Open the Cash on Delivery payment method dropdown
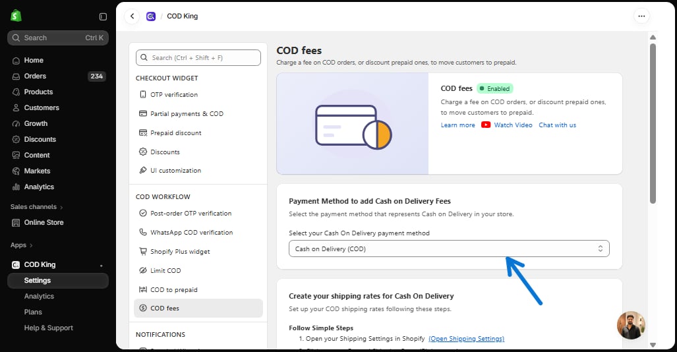 click(x=449, y=249)
